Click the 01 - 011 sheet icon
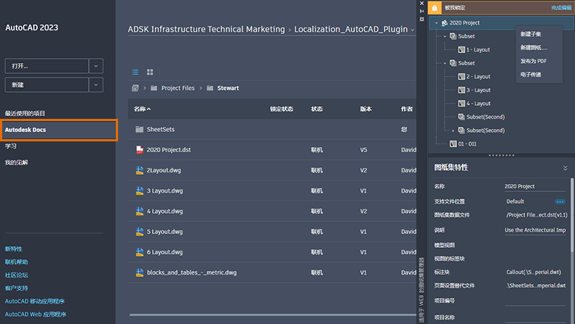Viewport: 575px width, 324px height. [444, 144]
